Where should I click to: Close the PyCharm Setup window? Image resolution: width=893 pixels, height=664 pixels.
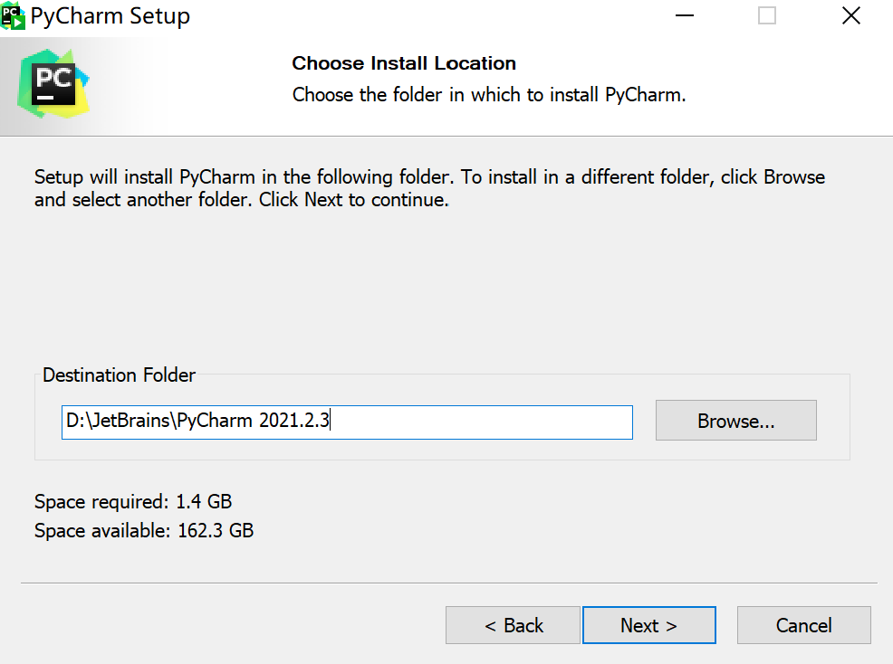[850, 16]
